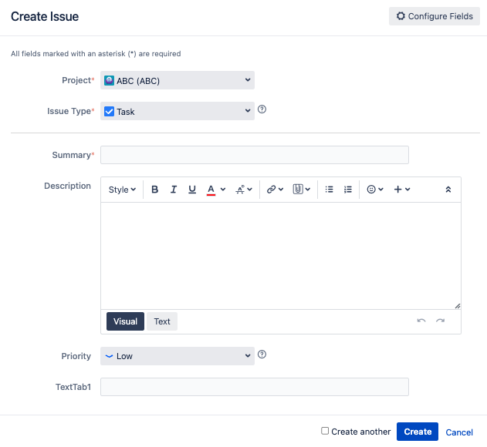Open the Style dropdown
This screenshot has width=487, height=447.
tap(122, 190)
